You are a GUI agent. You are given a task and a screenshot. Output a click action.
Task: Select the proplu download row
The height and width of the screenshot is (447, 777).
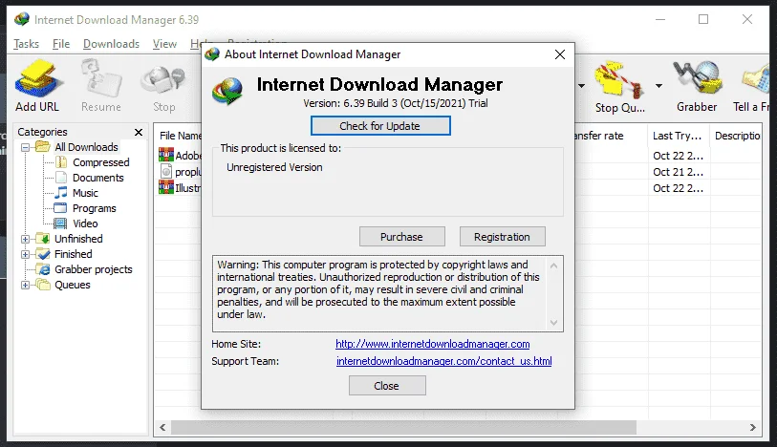click(181, 172)
